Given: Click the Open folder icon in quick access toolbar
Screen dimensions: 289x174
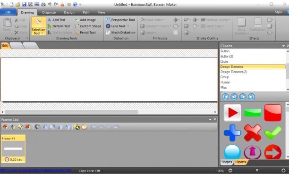Looking at the screenshot, I should click(17, 4).
